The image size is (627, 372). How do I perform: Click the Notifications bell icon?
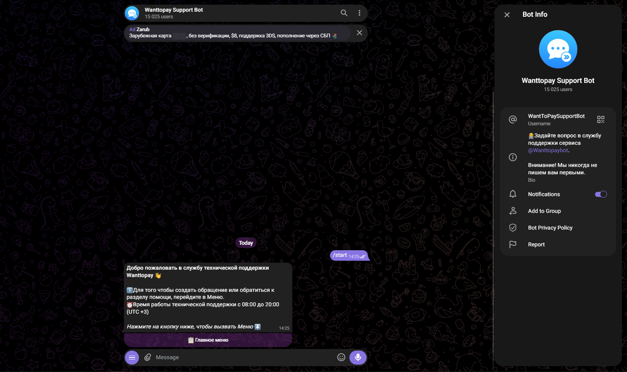[x=513, y=194]
